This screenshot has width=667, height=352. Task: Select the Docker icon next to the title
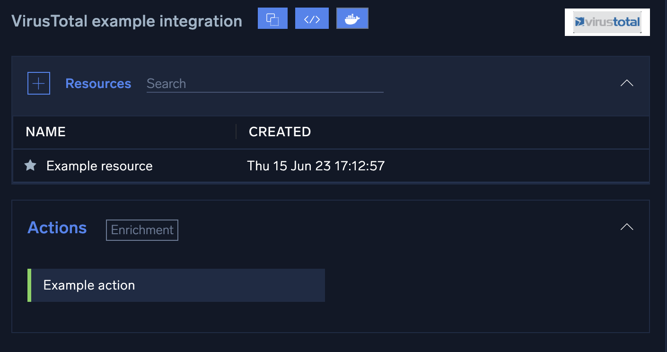tap(352, 18)
